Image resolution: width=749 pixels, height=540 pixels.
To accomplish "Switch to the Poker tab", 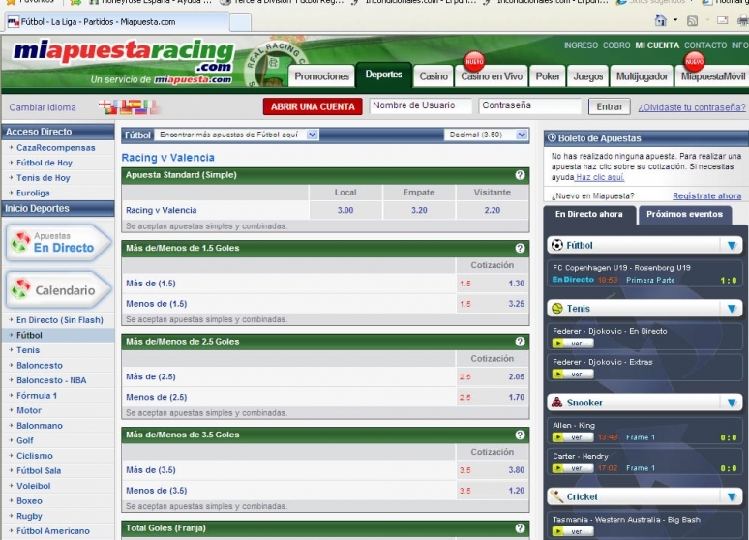I will pos(548,76).
